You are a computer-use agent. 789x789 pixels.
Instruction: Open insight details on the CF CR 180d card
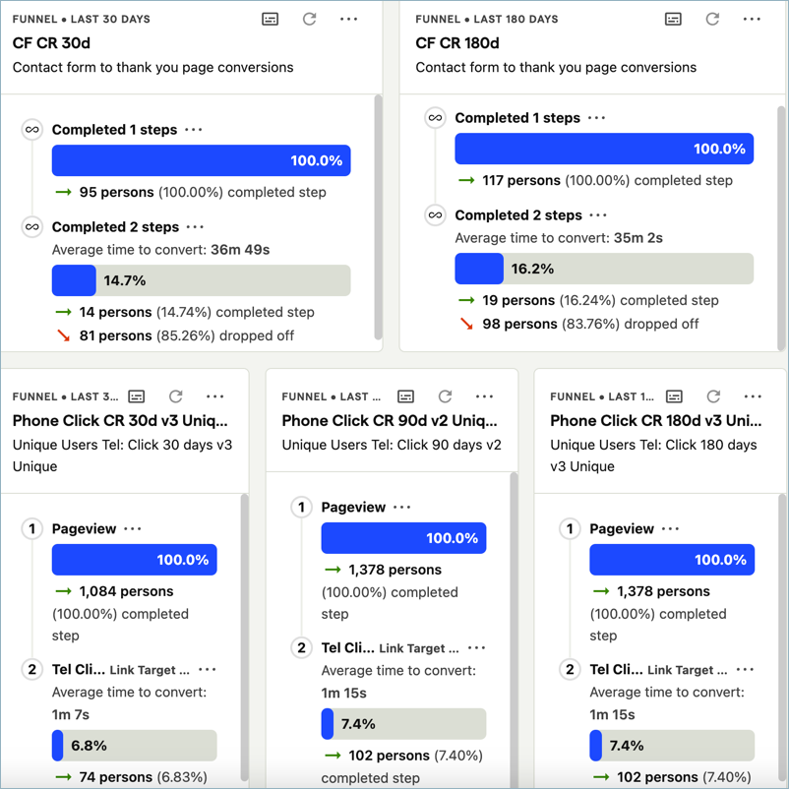[673, 18]
